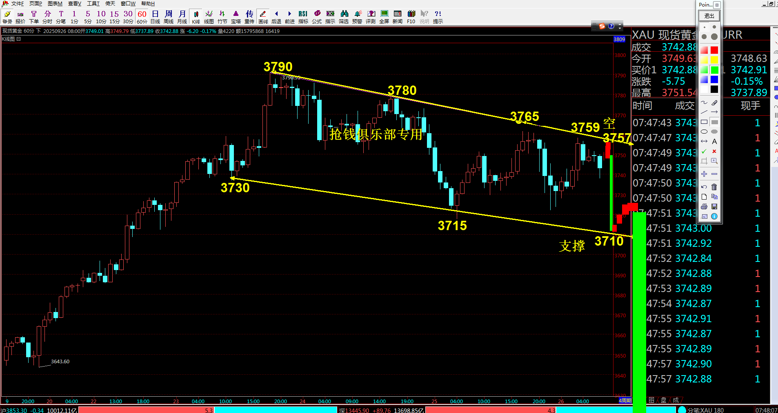Pick the text annotation 'A' tool
Screen dimensions: 778x413
point(714,141)
